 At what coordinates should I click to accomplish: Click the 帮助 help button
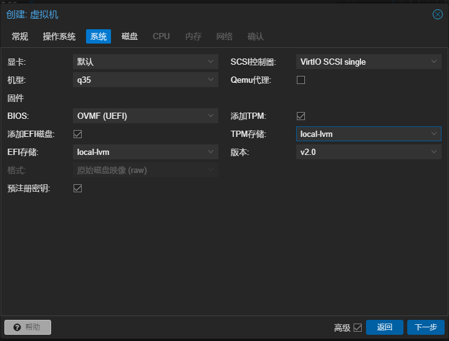[27, 327]
